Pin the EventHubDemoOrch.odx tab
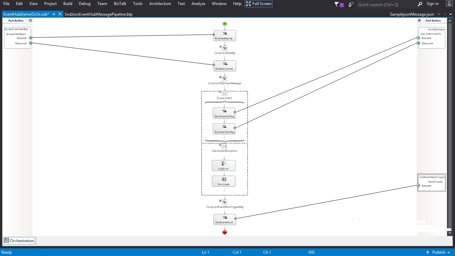The width and height of the screenshot is (455, 256). click(x=54, y=14)
